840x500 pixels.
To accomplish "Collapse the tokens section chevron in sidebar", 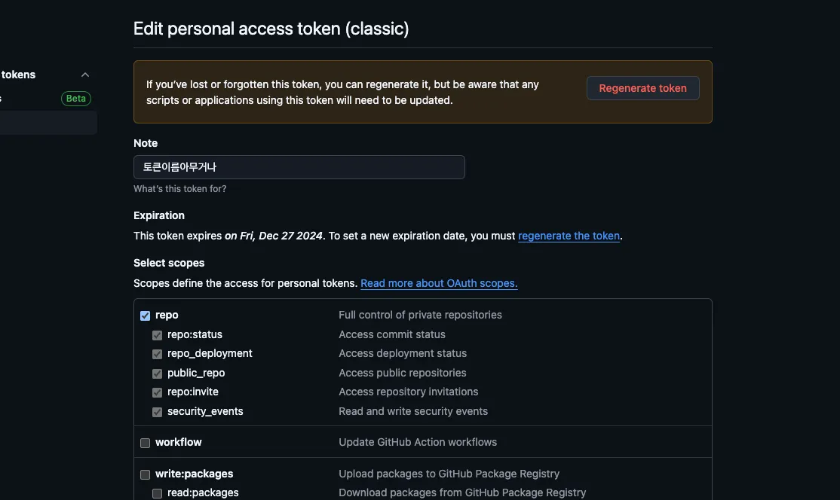I will pyautogui.click(x=85, y=75).
